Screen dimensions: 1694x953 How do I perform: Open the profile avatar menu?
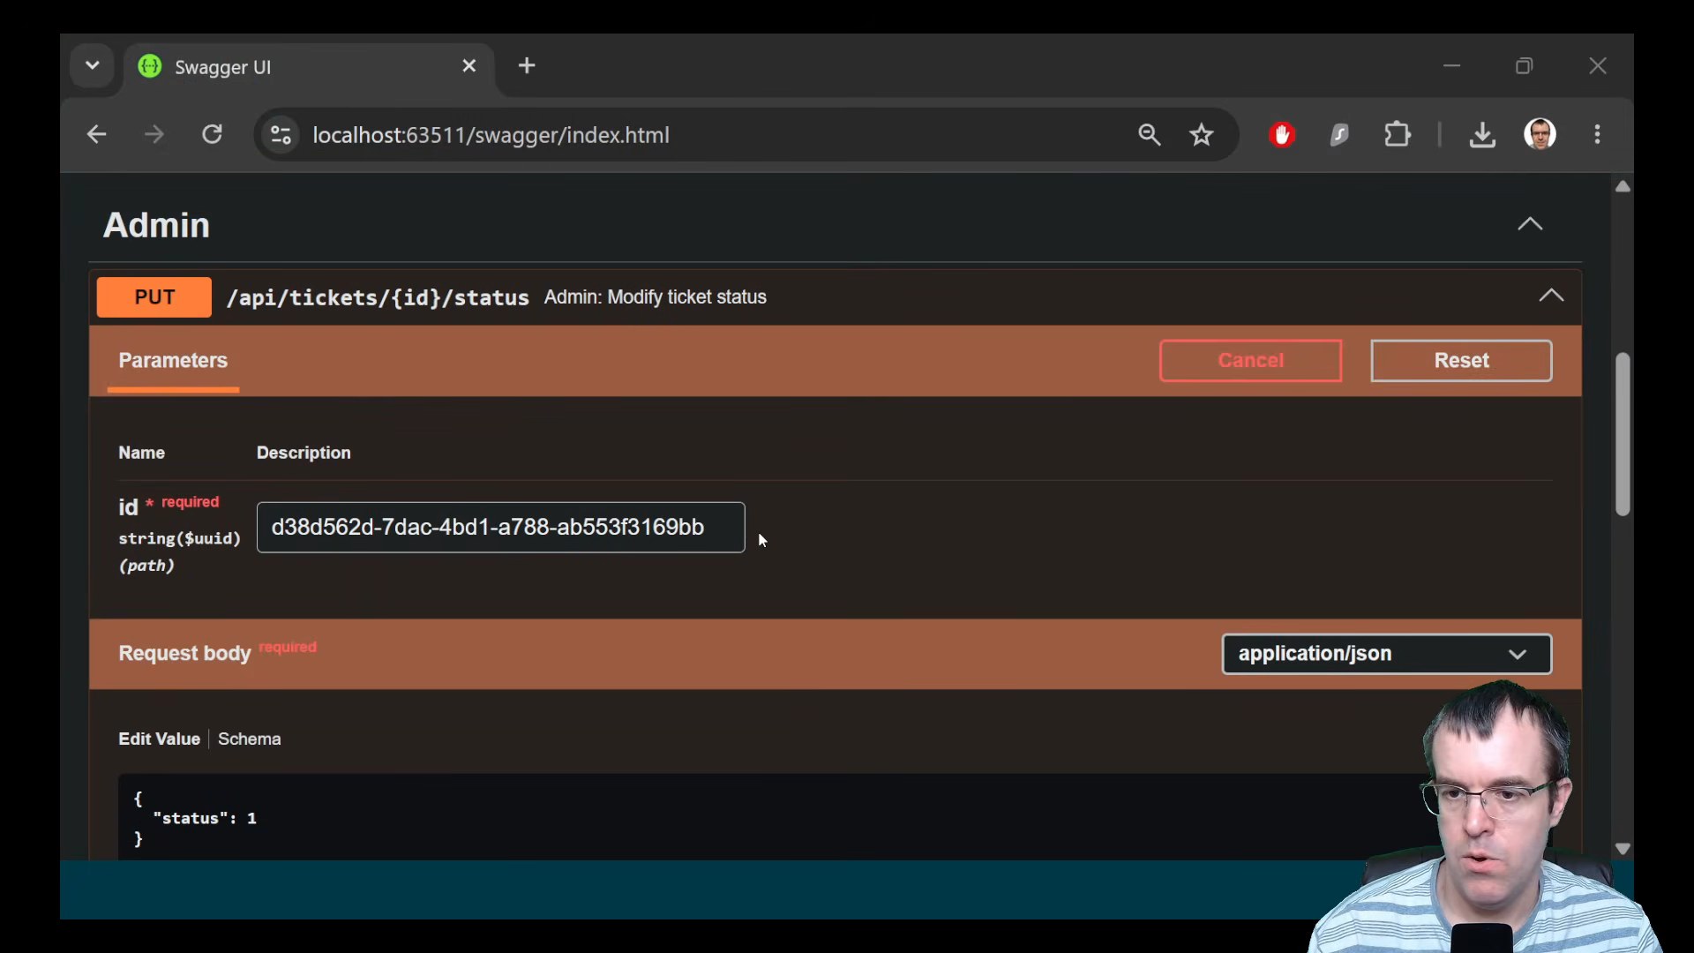[1540, 134]
